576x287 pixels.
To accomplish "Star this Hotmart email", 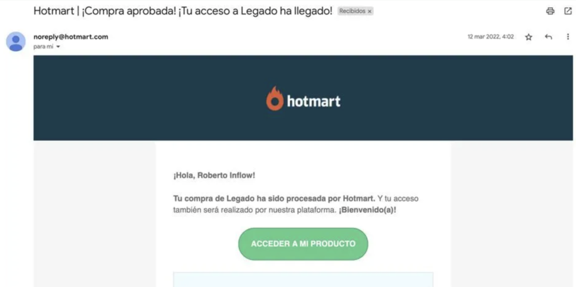I will 529,37.
